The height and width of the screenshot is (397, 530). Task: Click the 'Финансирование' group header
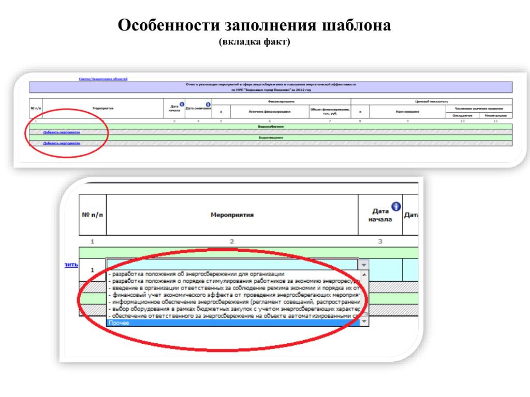281,102
